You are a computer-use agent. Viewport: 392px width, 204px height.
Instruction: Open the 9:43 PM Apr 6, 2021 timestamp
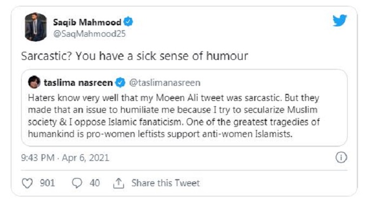pyautogui.click(x=65, y=158)
